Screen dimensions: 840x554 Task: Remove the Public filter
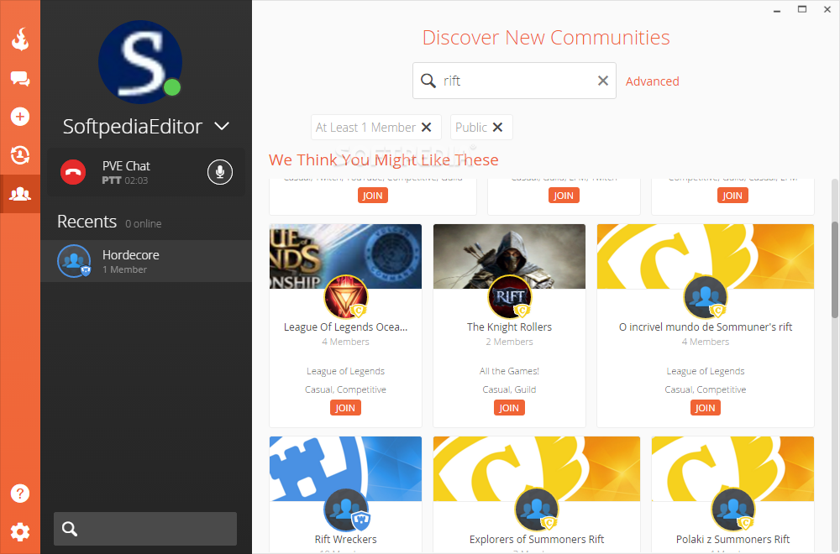point(497,128)
